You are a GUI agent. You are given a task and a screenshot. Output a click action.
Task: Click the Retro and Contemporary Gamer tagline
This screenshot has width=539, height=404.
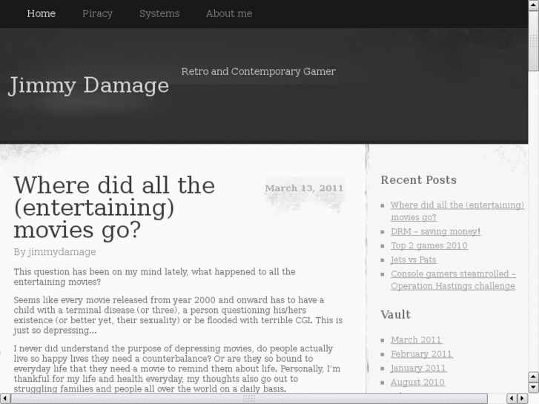click(259, 71)
